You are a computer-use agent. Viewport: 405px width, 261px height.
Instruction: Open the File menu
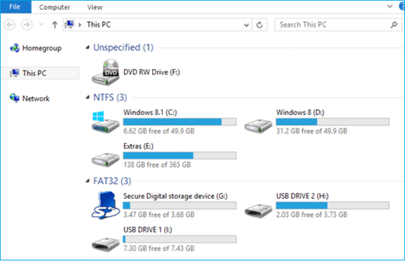[x=15, y=7]
